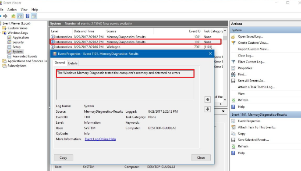Select the event 1101 MemoryDiagnostics-Results row

[136, 42]
